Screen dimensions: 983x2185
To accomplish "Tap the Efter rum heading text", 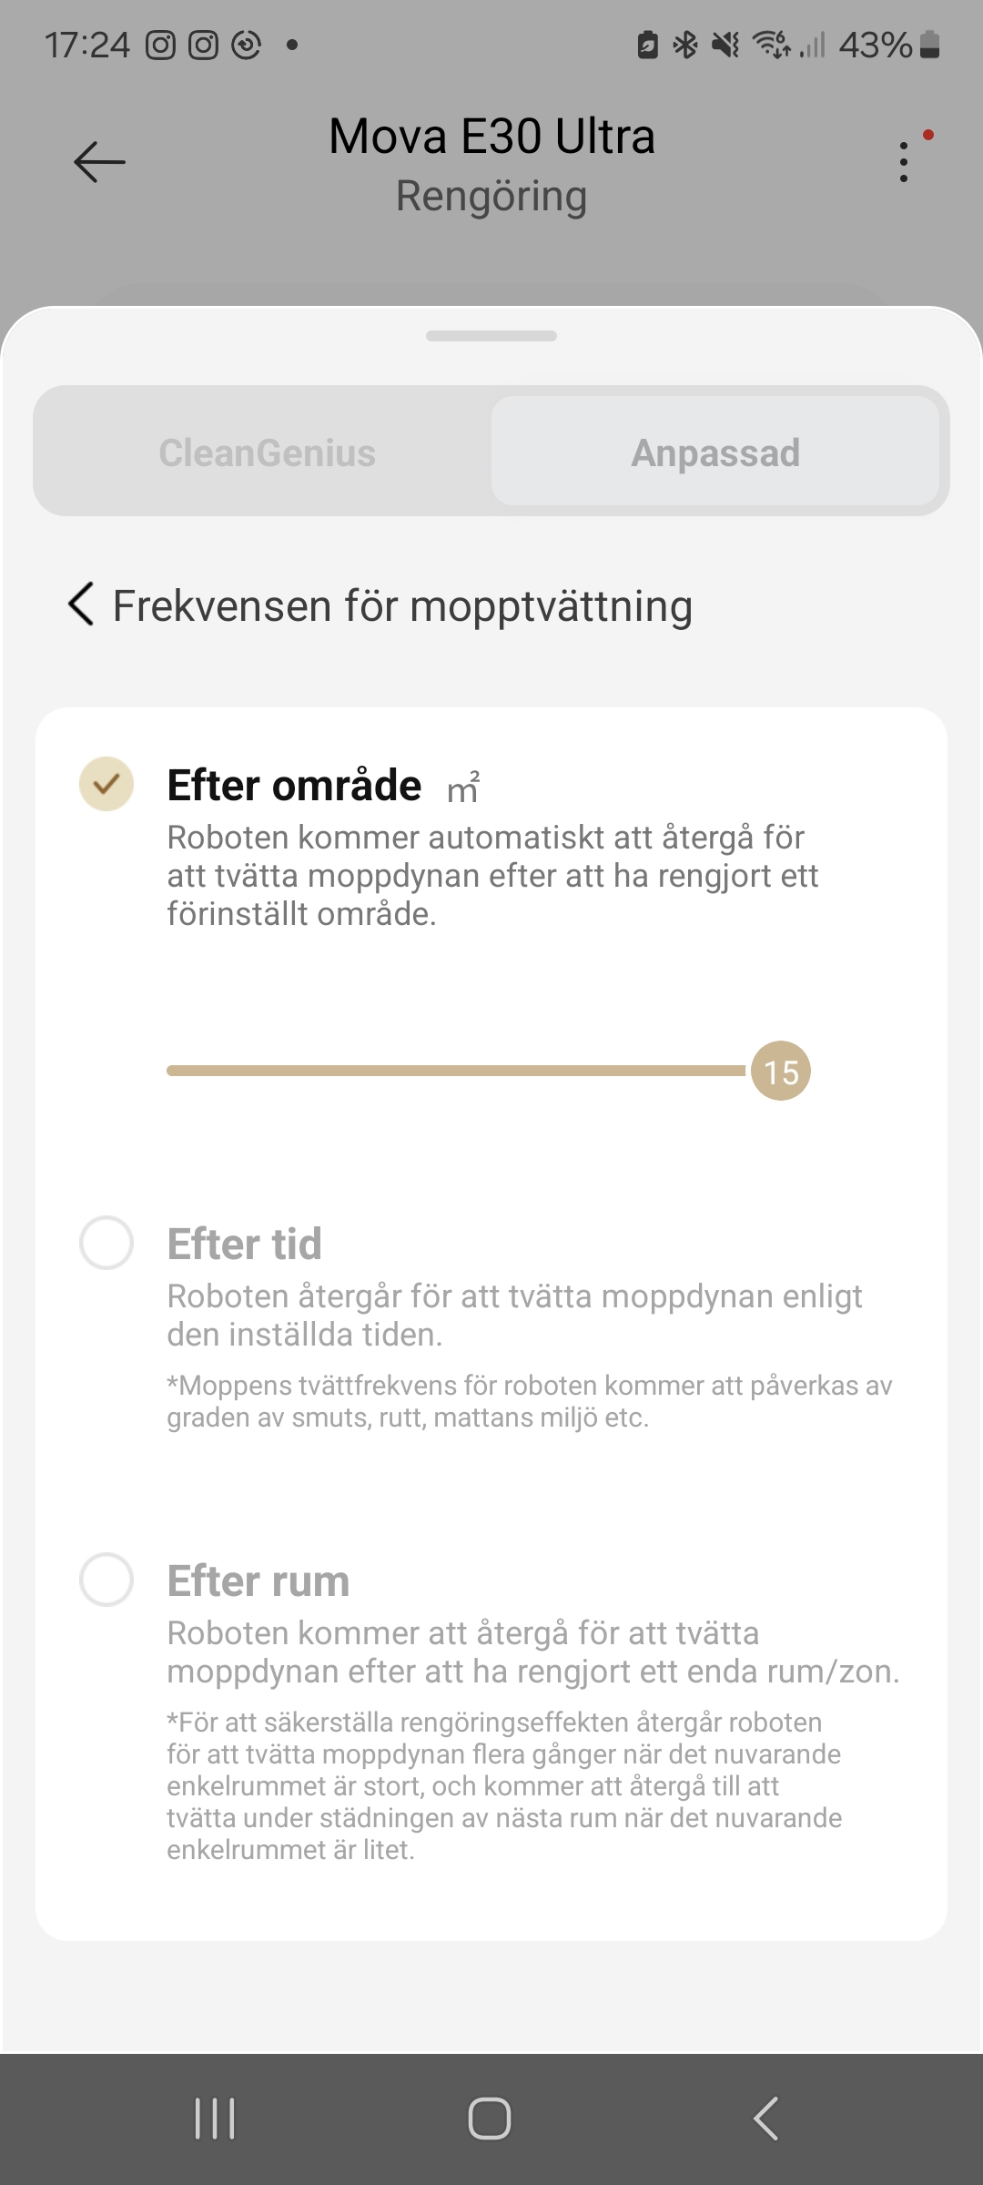I will pos(258,1581).
